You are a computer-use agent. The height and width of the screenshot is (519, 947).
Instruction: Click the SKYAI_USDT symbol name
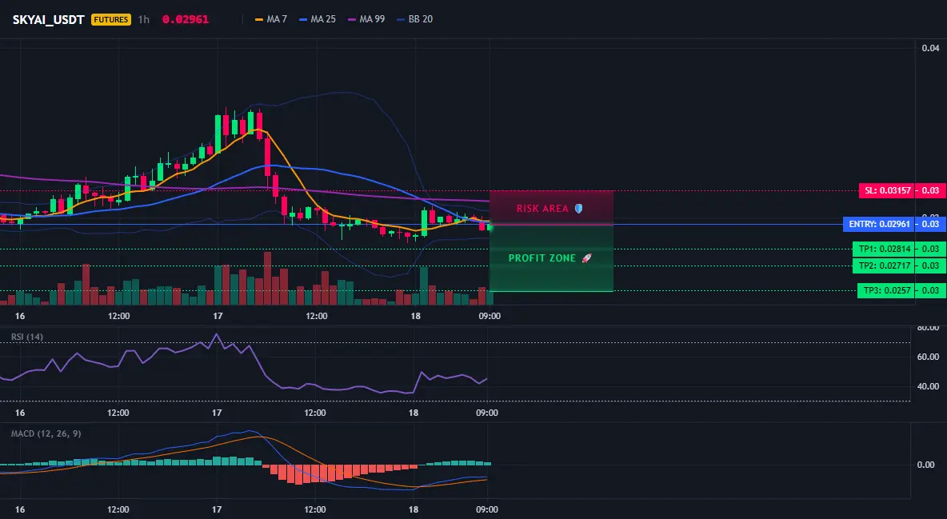tap(48, 19)
